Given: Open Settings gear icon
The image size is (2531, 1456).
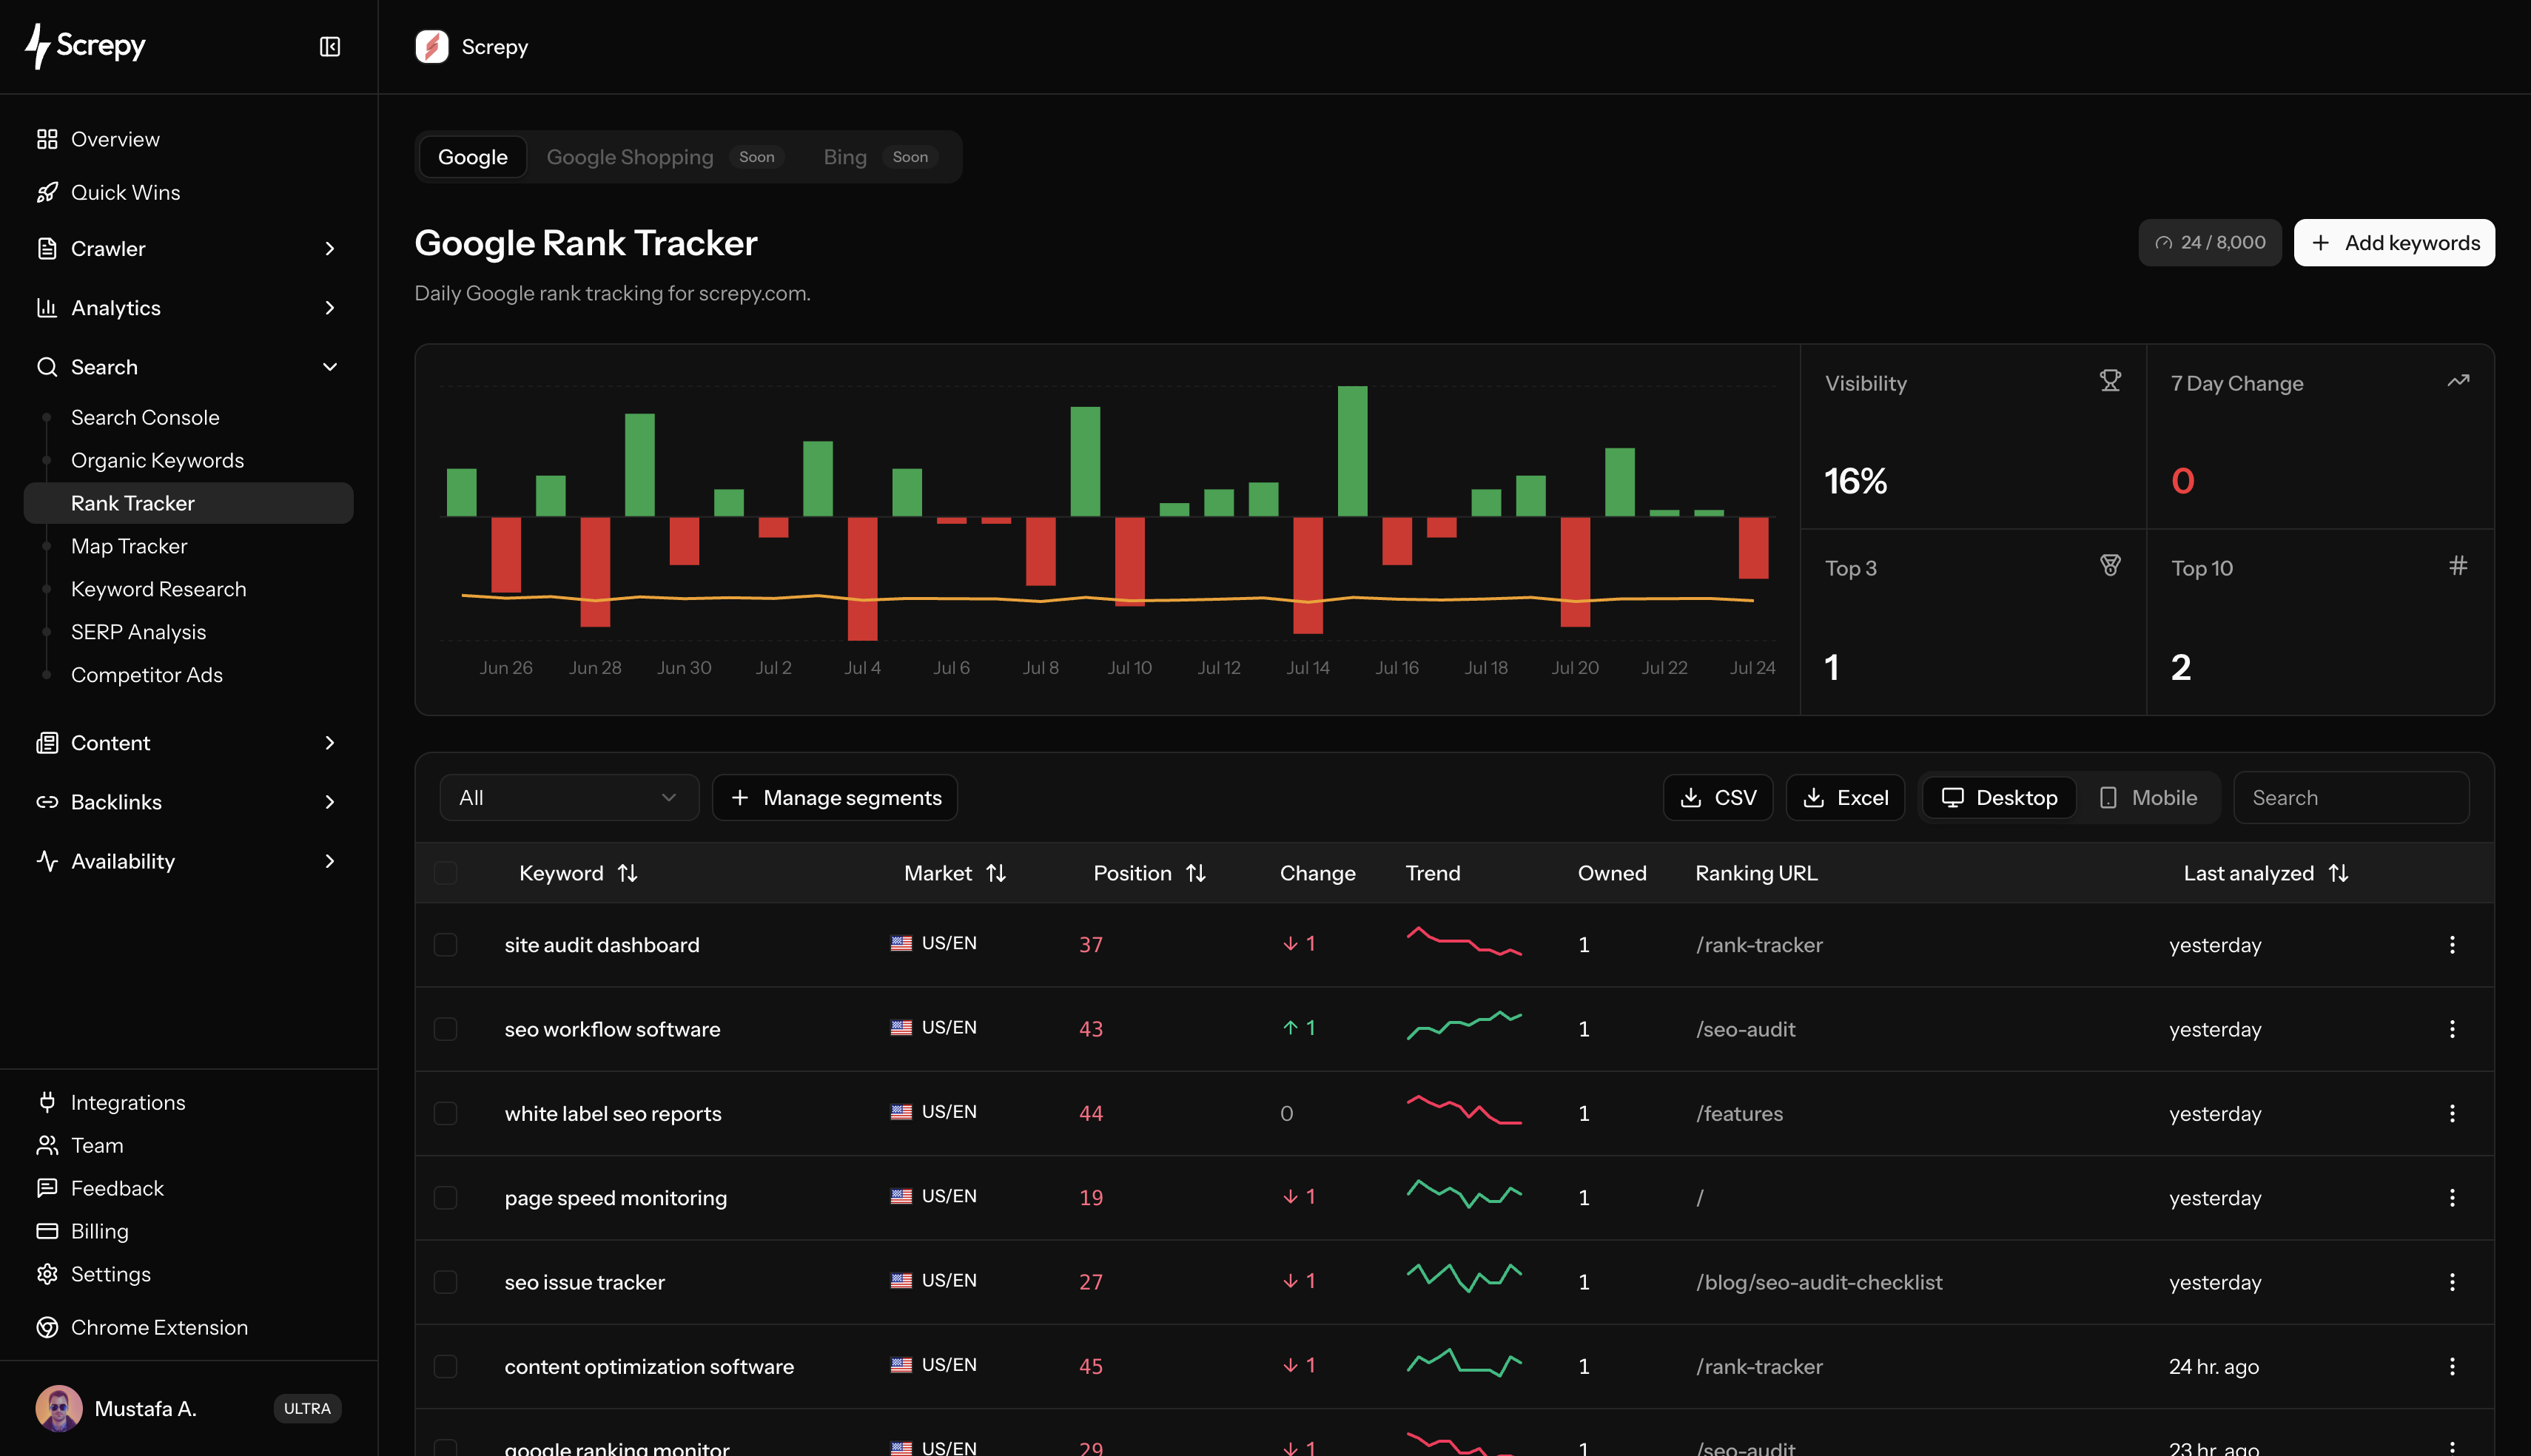Looking at the screenshot, I should pos(47,1274).
